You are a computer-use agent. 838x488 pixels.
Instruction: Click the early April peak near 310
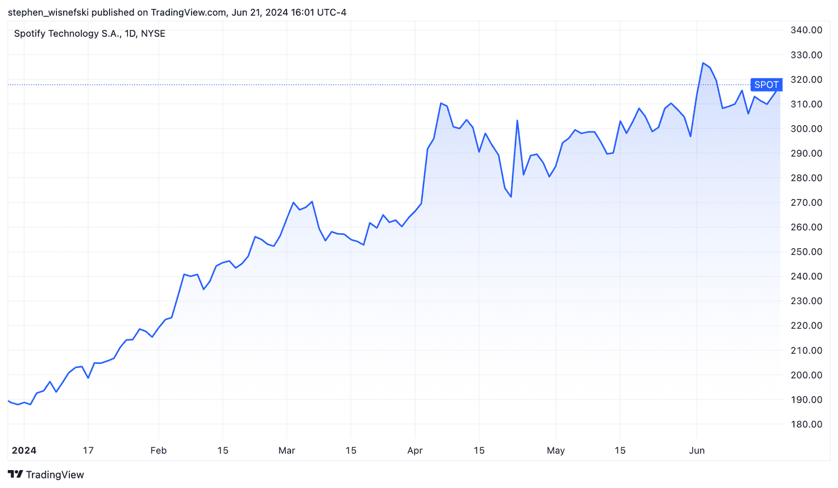click(x=441, y=103)
